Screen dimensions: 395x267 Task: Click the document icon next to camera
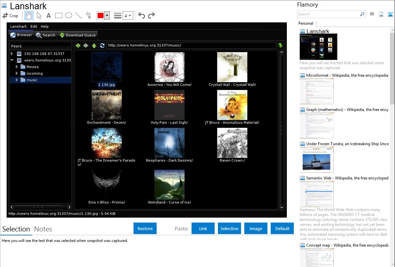[x=381, y=14]
